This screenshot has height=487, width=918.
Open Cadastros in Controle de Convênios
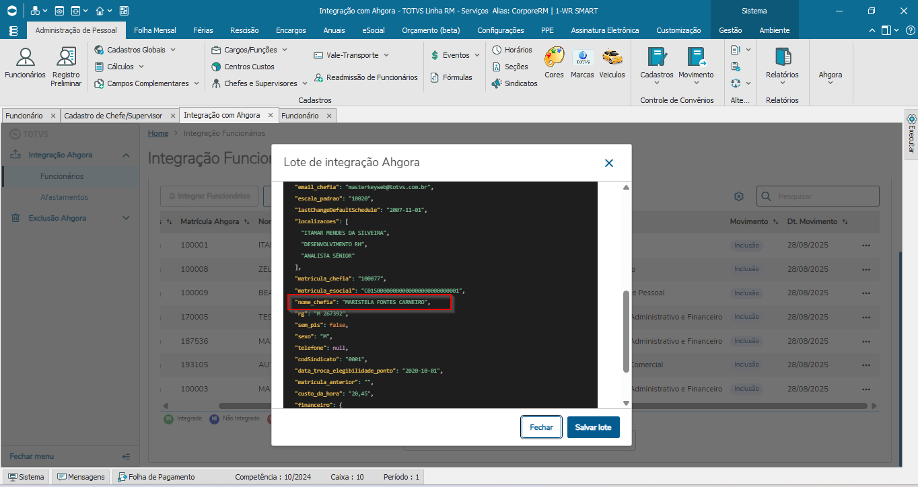[656, 66]
